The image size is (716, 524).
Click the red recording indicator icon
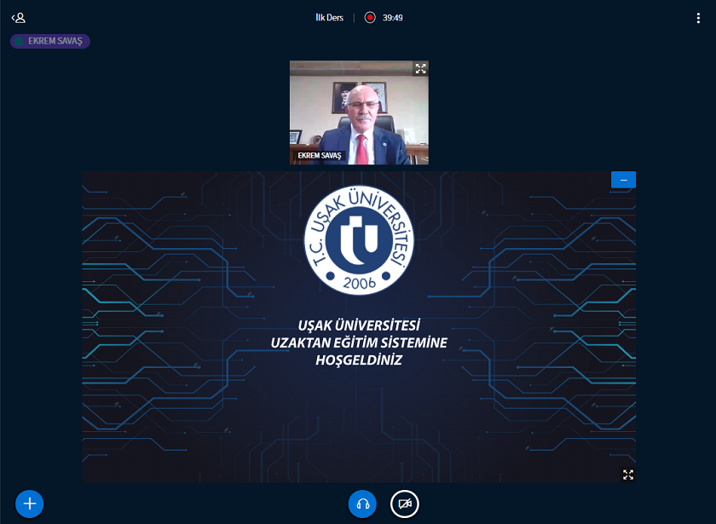point(370,17)
